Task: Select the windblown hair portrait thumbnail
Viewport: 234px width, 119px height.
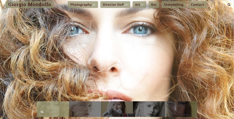Action: pyautogui.click(x=181, y=109)
